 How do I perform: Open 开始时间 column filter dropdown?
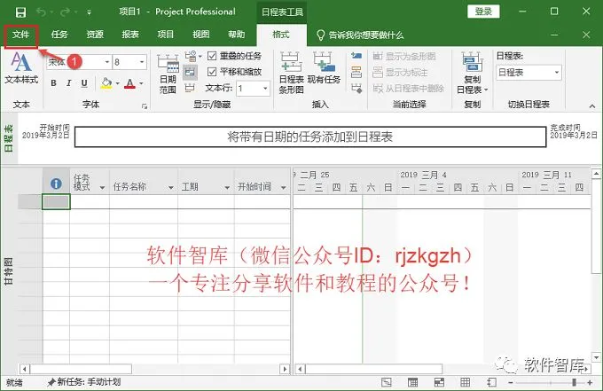(x=284, y=188)
